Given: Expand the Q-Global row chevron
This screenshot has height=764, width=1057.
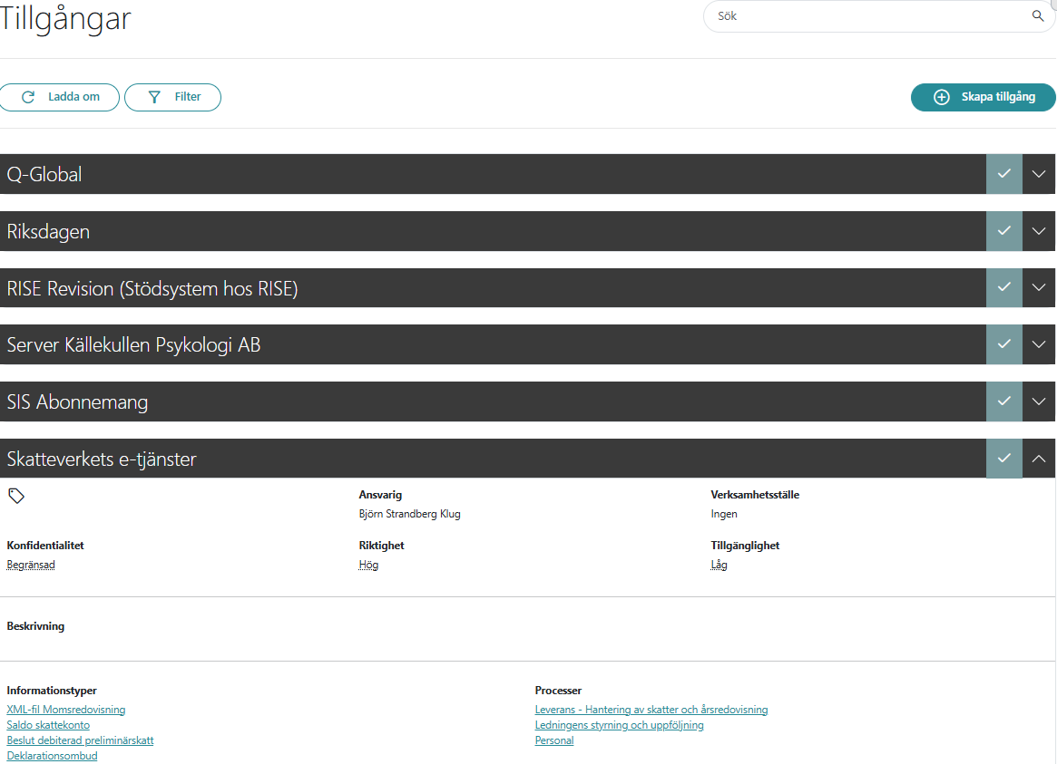Looking at the screenshot, I should click(x=1039, y=174).
